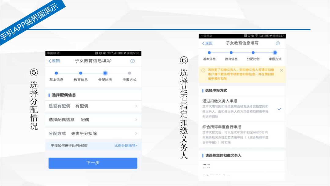This screenshot has width=330, height=186.
Task: Click the 基本信息 step dot on the left phone
Action: coord(56,73)
